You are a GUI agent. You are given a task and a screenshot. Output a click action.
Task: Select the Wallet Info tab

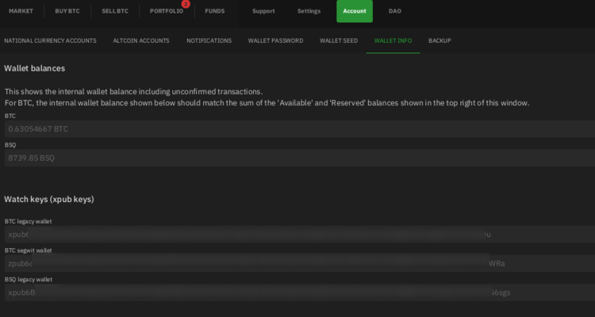393,40
